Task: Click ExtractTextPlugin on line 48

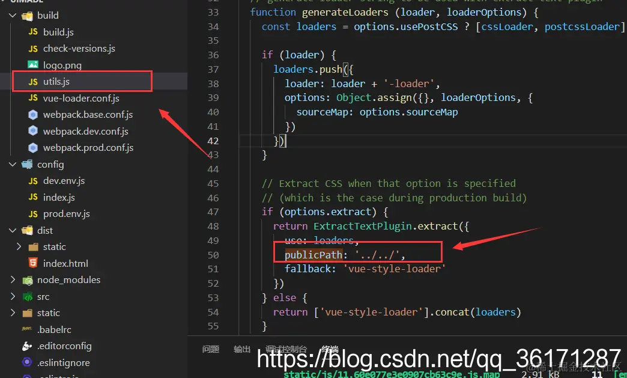Action: coord(362,226)
